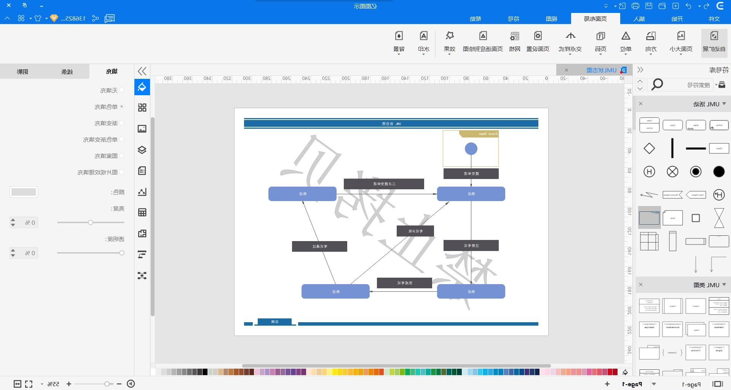Select the circled-X flow final shape
The width and height of the screenshot is (731, 390).
pyautogui.click(x=672, y=172)
